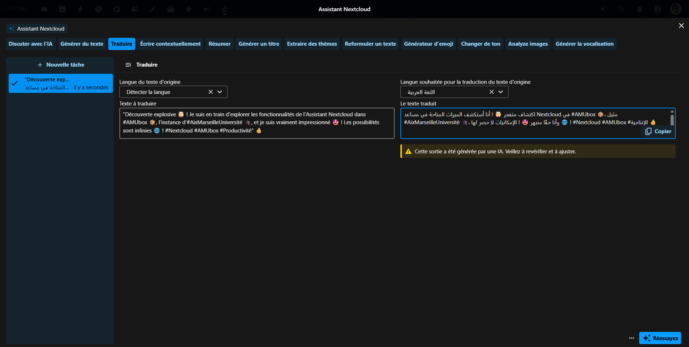
Task: Collapse the task list navigation toggle
Action: [x=128, y=65]
